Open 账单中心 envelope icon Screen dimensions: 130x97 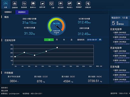click(x=33, y=3)
